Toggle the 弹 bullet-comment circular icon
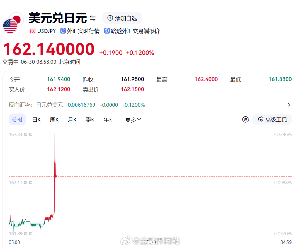This screenshot has height=248, width=301. tap(246, 120)
